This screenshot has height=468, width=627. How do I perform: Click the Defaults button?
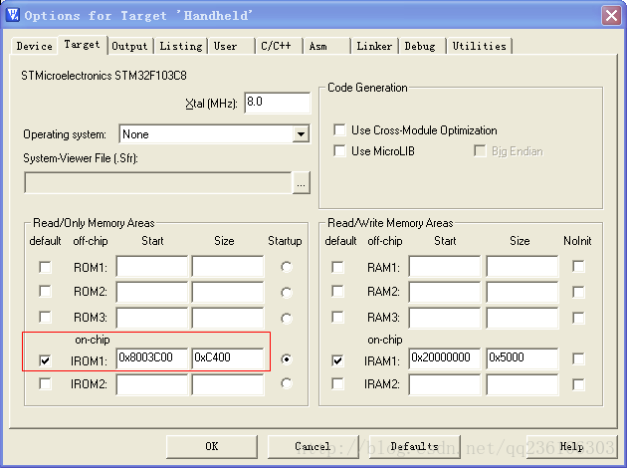[414, 446]
